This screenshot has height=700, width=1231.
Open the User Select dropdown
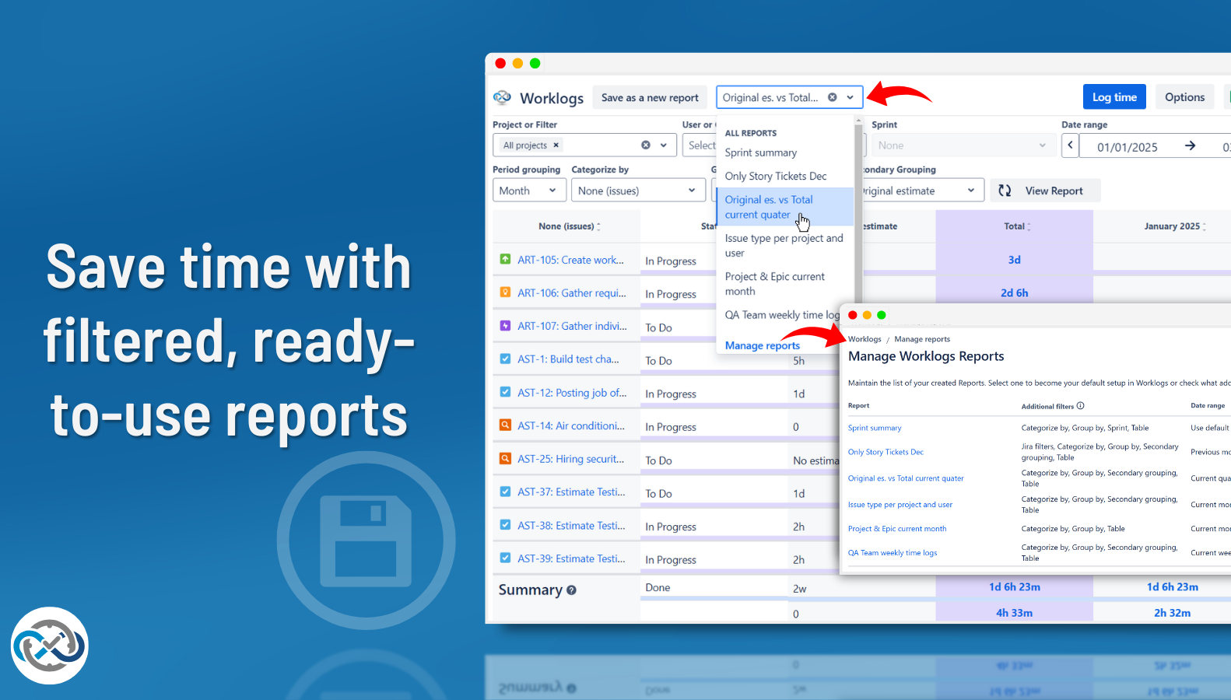coord(700,145)
